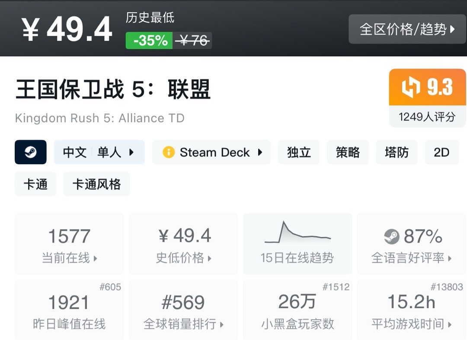The width and height of the screenshot is (467, 340).
Task: Open 全区价格/趋势 regional price trends
Action: (407, 29)
